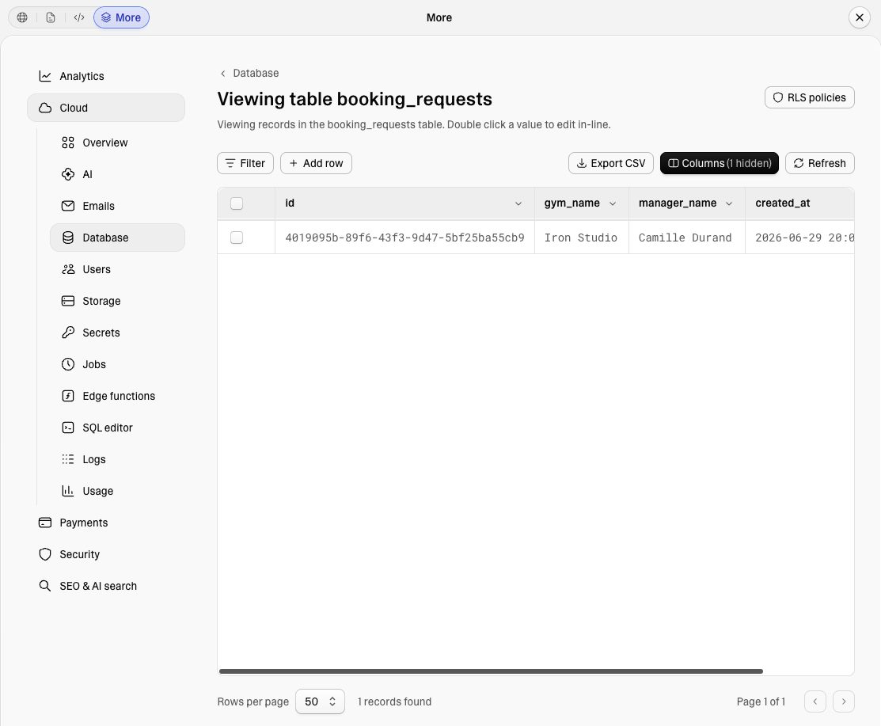Toggle the select-all checkbox in header
881x726 pixels.
click(237, 203)
